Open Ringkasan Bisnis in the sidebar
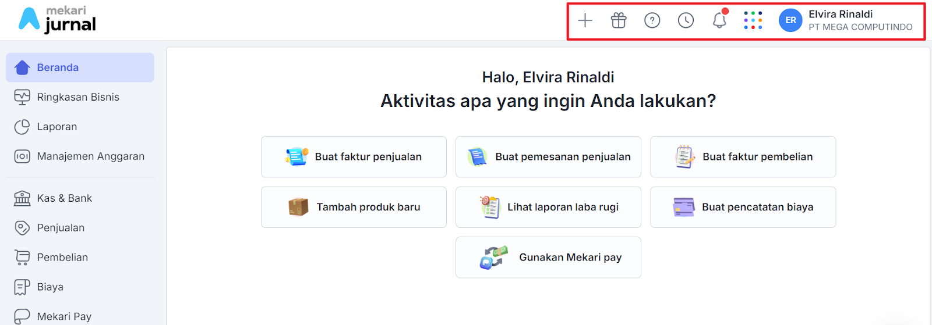Viewport: 932px width, 325px height. 80,97
